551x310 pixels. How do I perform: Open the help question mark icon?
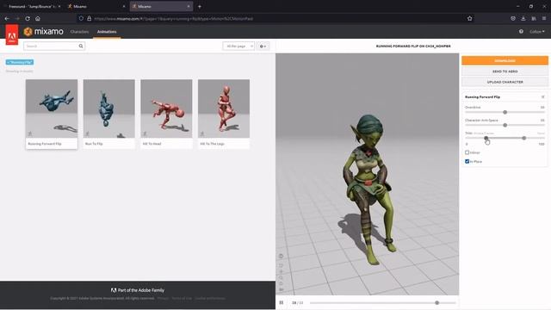(x=521, y=32)
